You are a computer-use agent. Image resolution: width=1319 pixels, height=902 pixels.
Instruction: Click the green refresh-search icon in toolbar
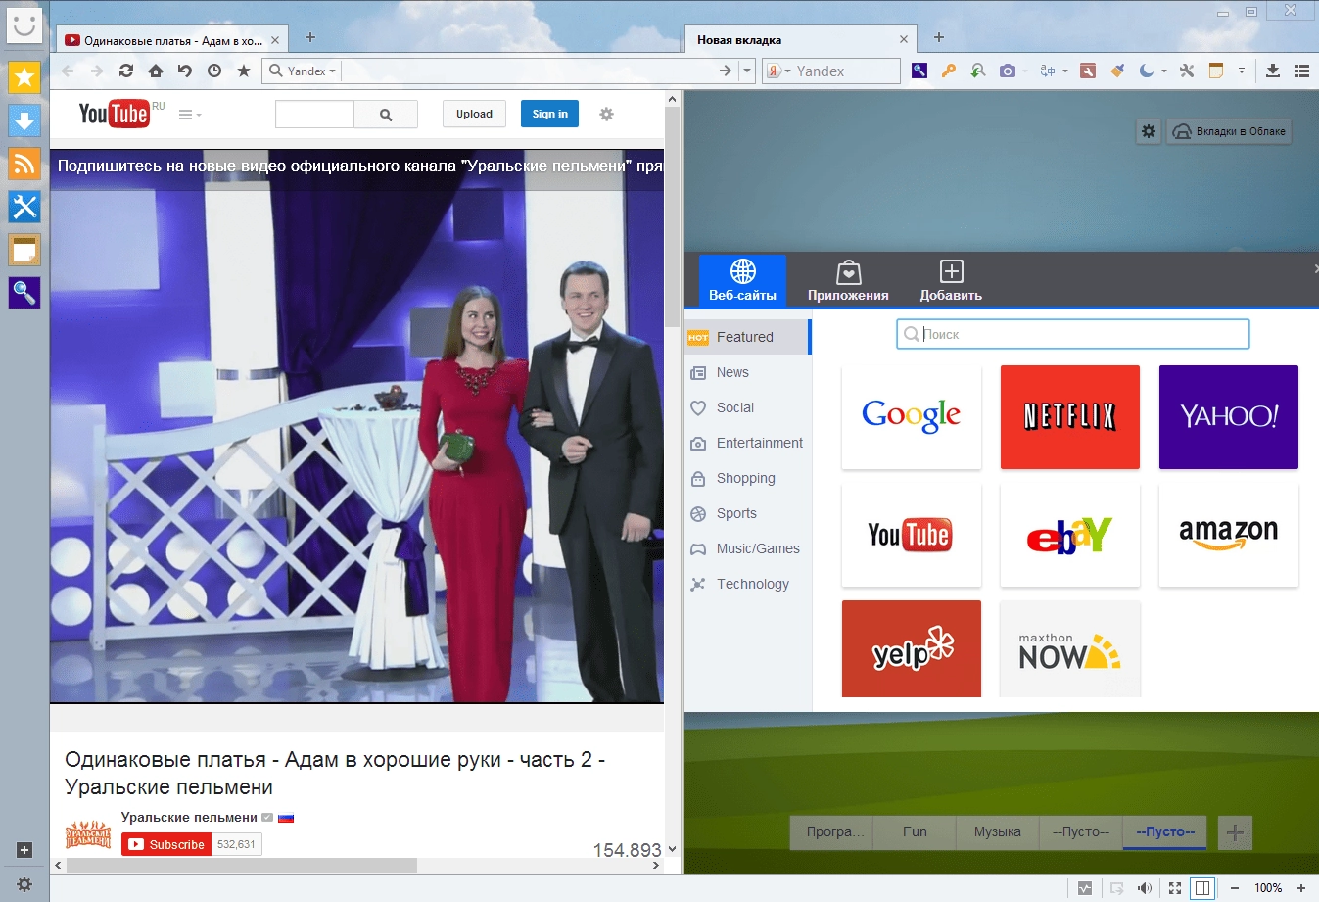[977, 71]
